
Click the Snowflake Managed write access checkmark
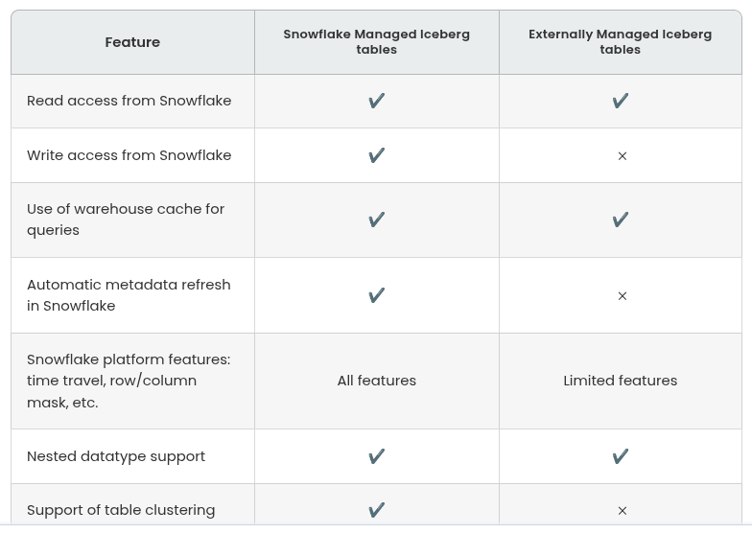pyautogui.click(x=377, y=155)
